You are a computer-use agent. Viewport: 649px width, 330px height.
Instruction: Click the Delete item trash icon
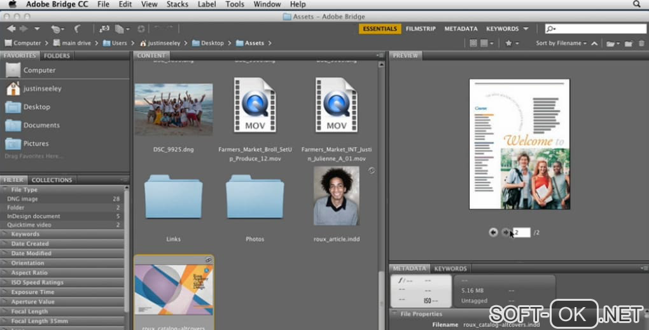coord(641,43)
